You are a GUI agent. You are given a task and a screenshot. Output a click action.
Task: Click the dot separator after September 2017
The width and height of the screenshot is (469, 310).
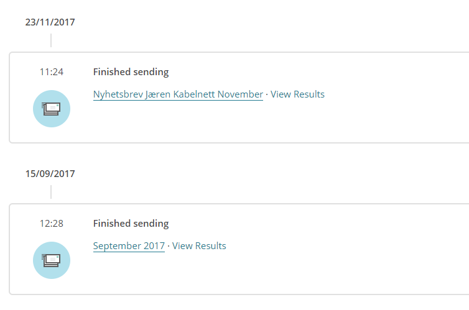(169, 246)
